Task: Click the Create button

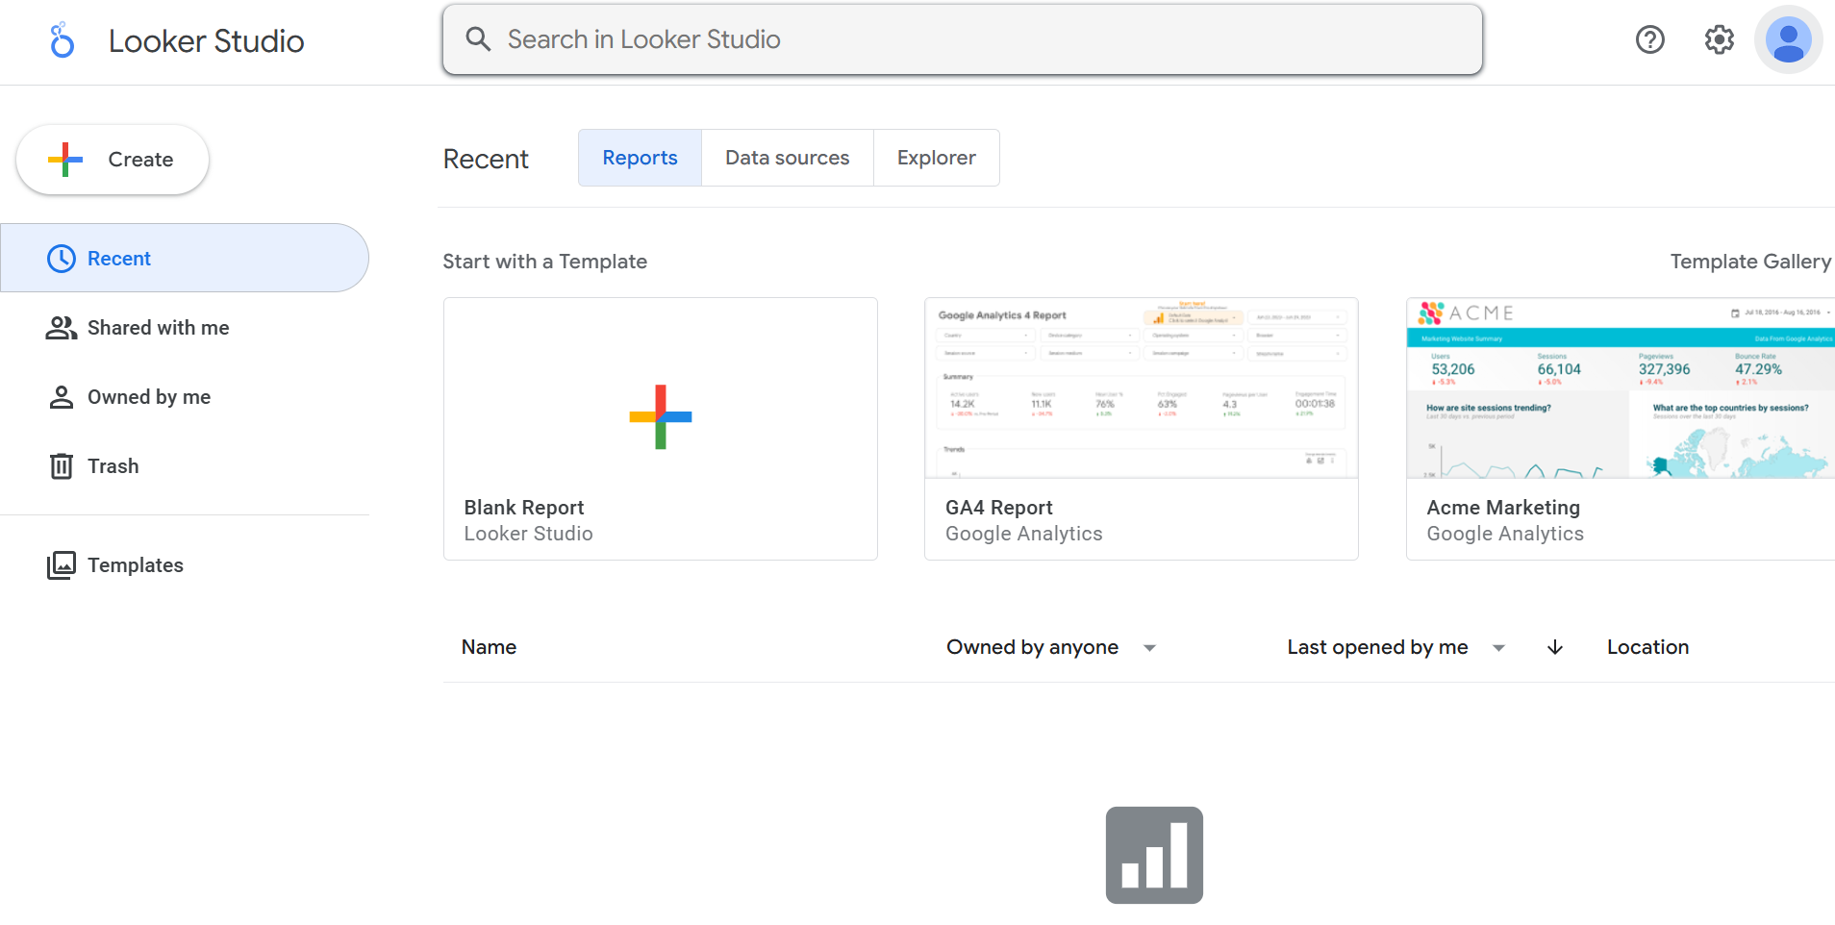Action: (x=112, y=160)
